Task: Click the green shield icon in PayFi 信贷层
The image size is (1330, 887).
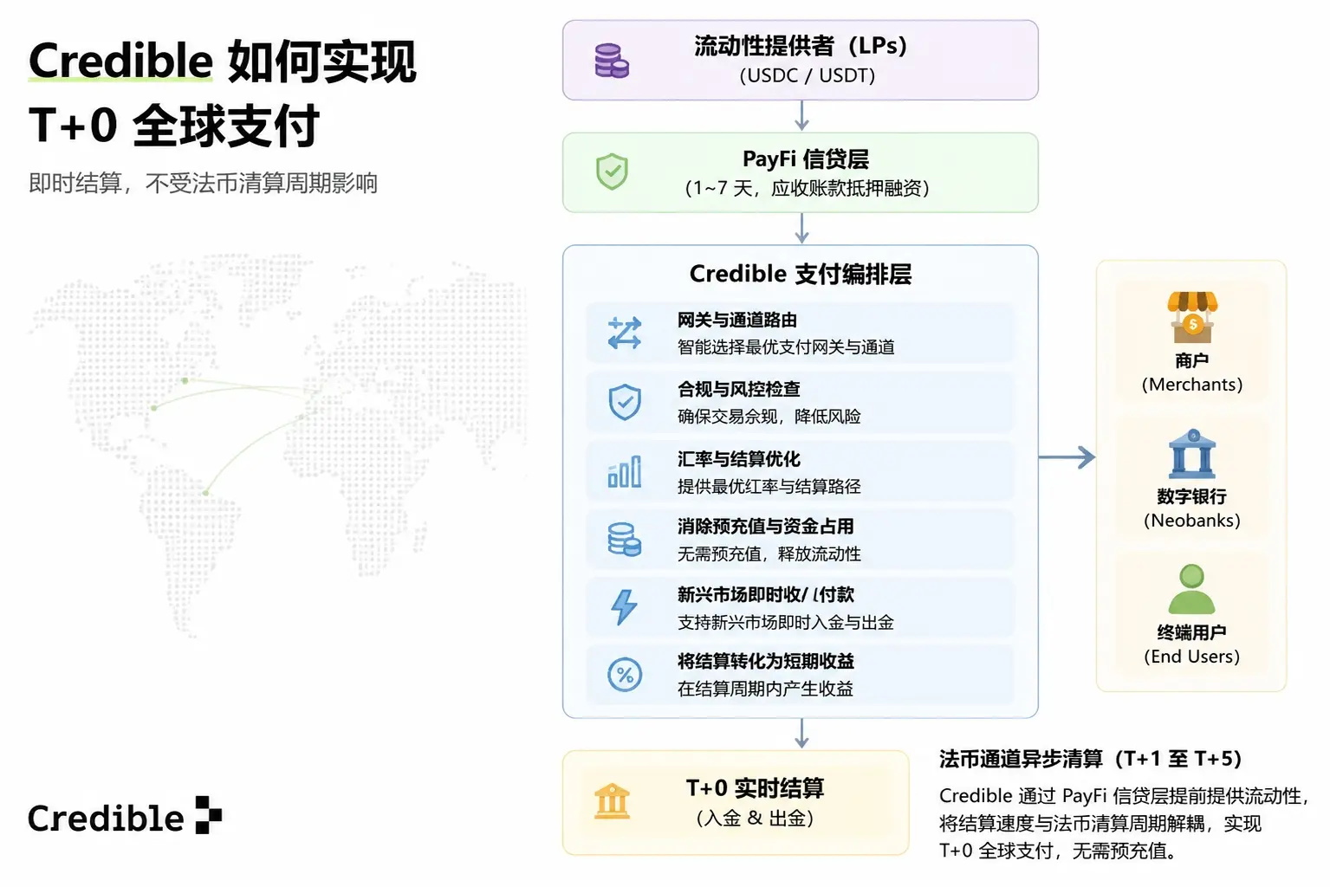Action: (612, 172)
